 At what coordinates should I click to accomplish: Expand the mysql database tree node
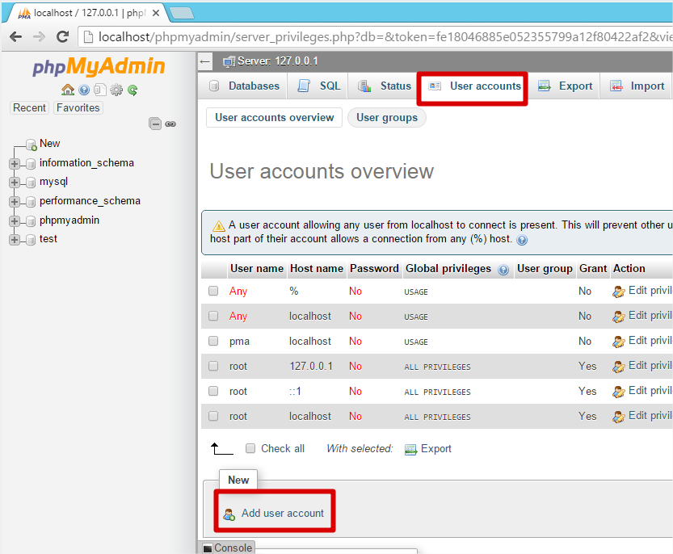(x=15, y=183)
